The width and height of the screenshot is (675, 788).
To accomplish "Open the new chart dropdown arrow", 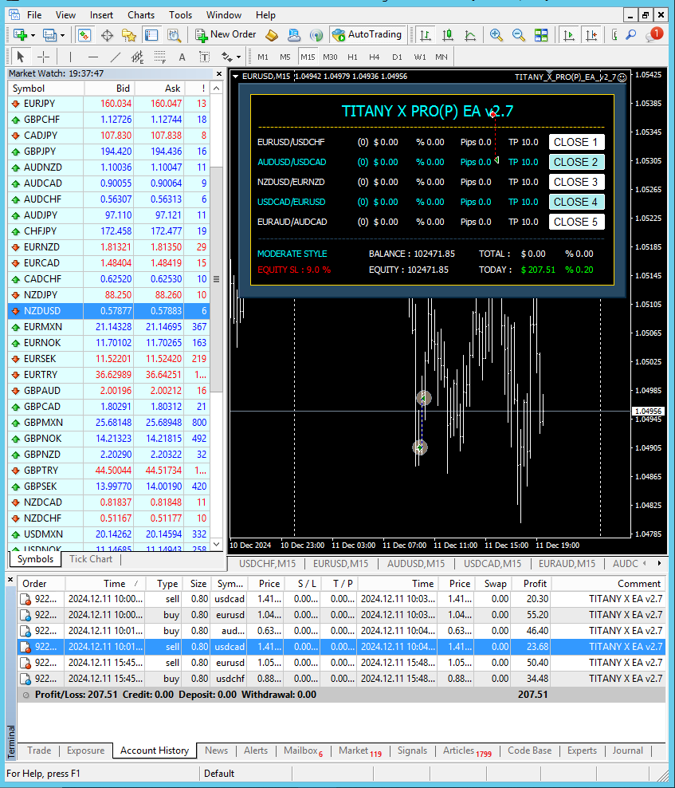I will point(32,35).
